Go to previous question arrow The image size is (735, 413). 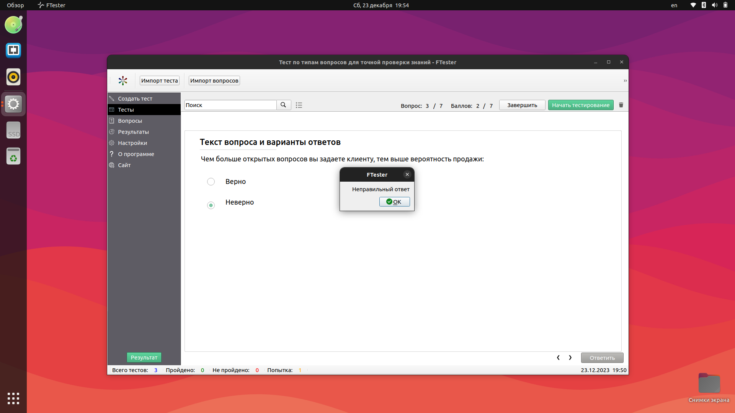[x=558, y=358]
